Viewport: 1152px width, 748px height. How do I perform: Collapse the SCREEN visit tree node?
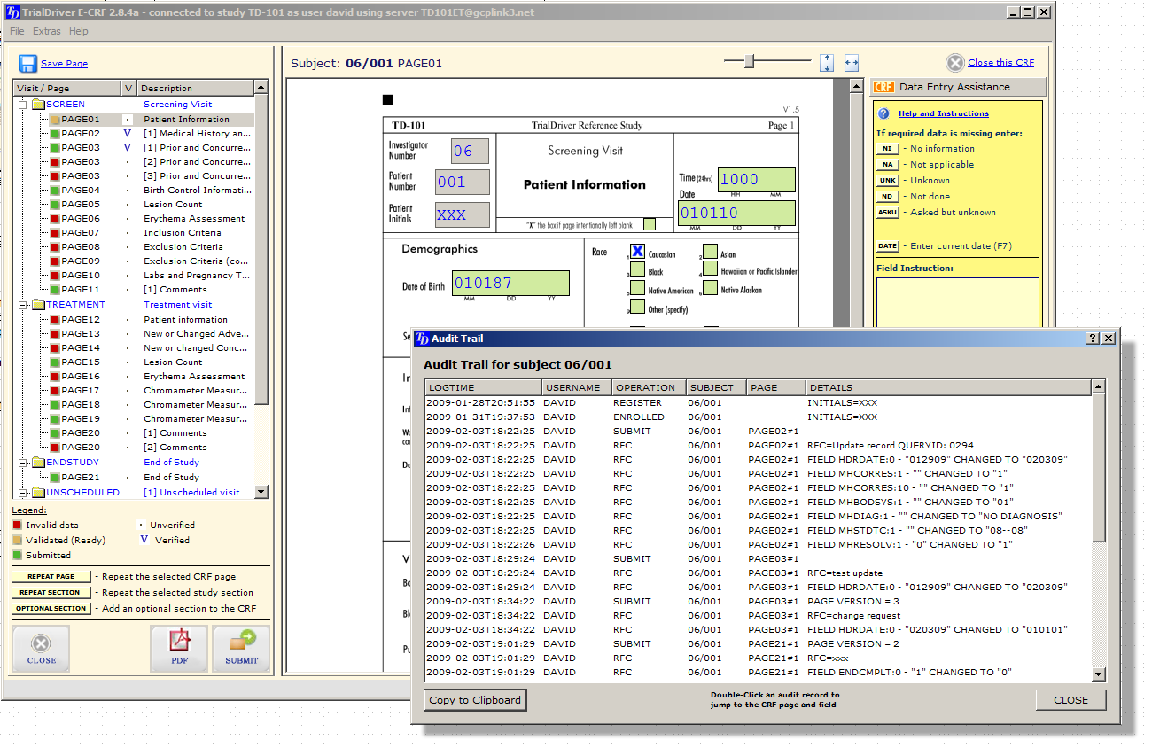[24, 105]
